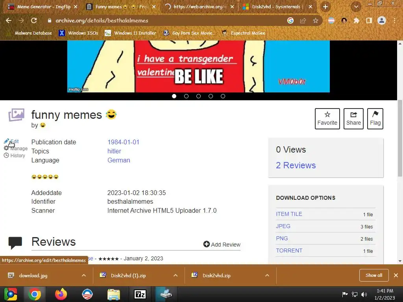Click the face avatar extension icon
This screenshot has width=403, height=302.
click(x=344, y=20)
